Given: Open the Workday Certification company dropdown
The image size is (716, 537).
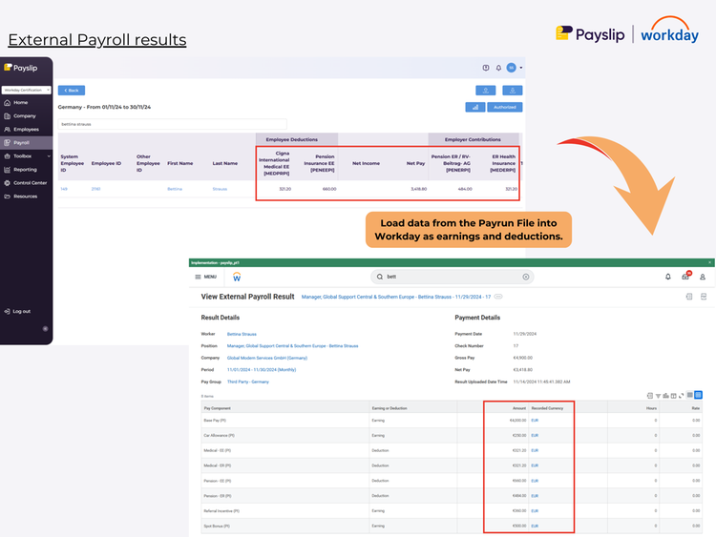Looking at the screenshot, I should 27,90.
